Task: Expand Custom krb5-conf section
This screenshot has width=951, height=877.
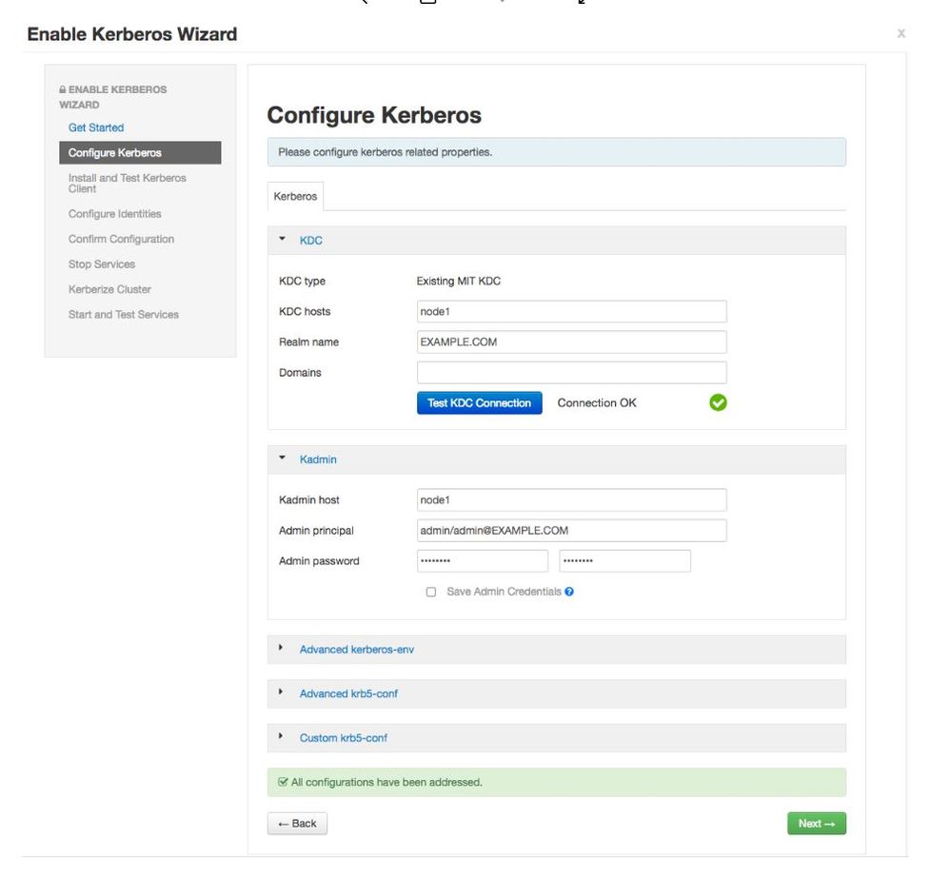Action: 343,738
